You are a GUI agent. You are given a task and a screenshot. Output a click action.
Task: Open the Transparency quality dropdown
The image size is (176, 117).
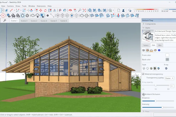point(169,78)
